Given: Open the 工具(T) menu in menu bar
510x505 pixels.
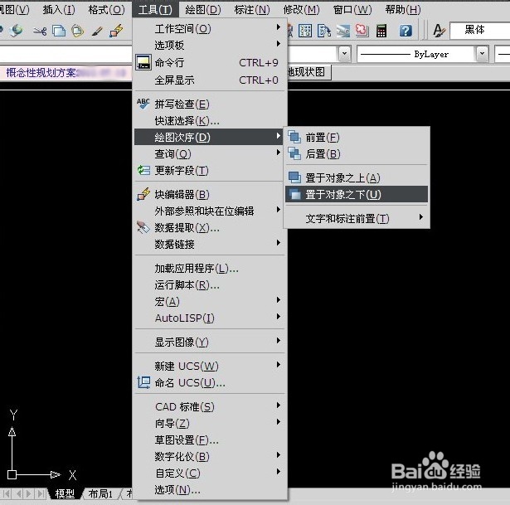Looking at the screenshot, I should (x=155, y=9).
